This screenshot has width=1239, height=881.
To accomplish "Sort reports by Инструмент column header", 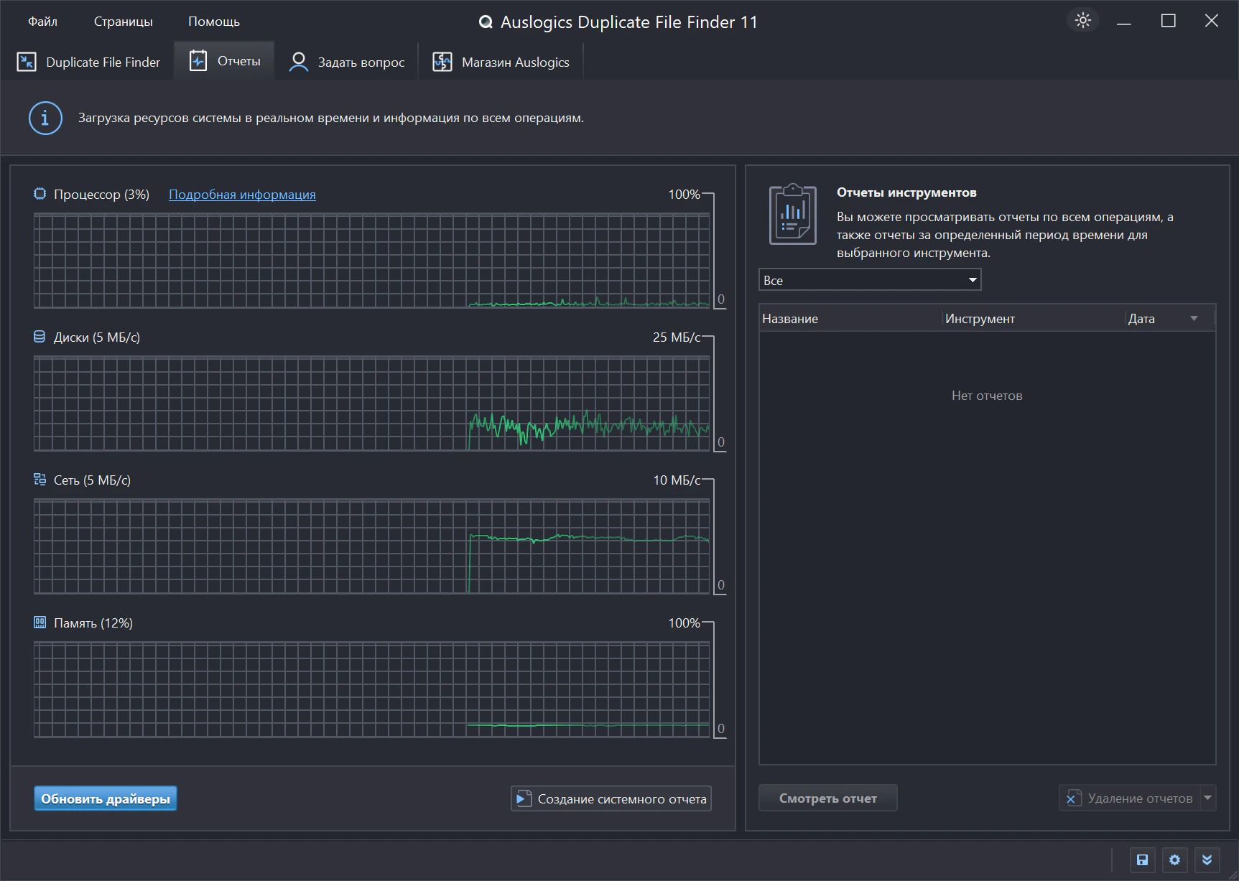I will coord(980,319).
